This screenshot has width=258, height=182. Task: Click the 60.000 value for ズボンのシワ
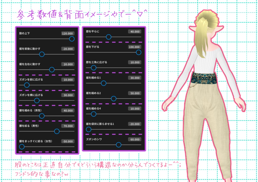[135, 140]
